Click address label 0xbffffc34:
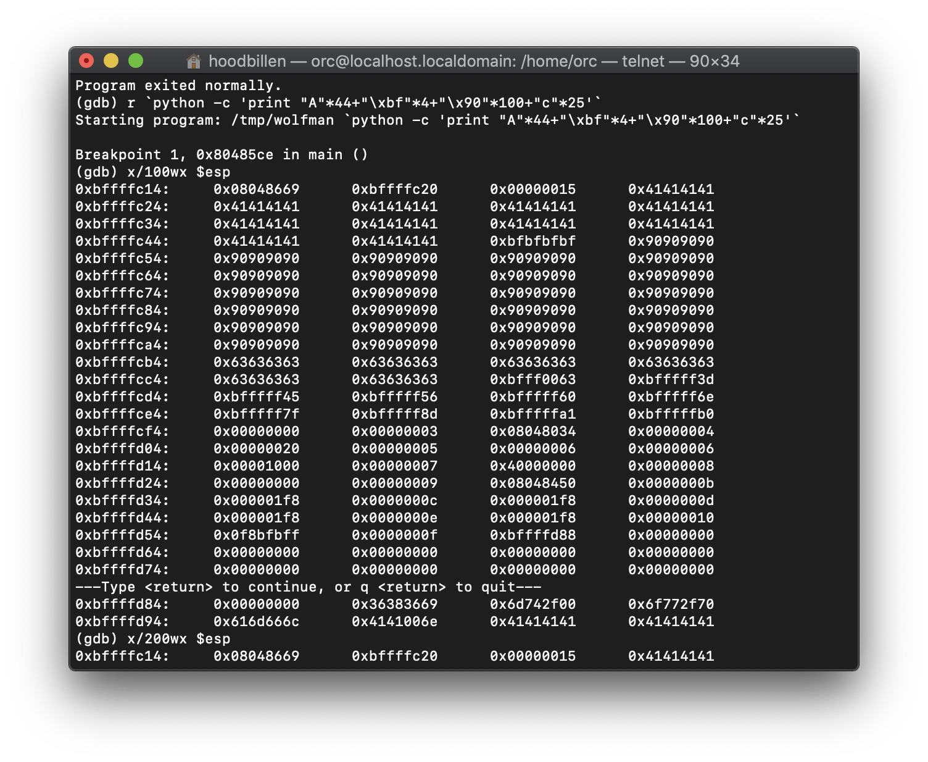Image resolution: width=928 pixels, height=762 pixels. pos(122,224)
